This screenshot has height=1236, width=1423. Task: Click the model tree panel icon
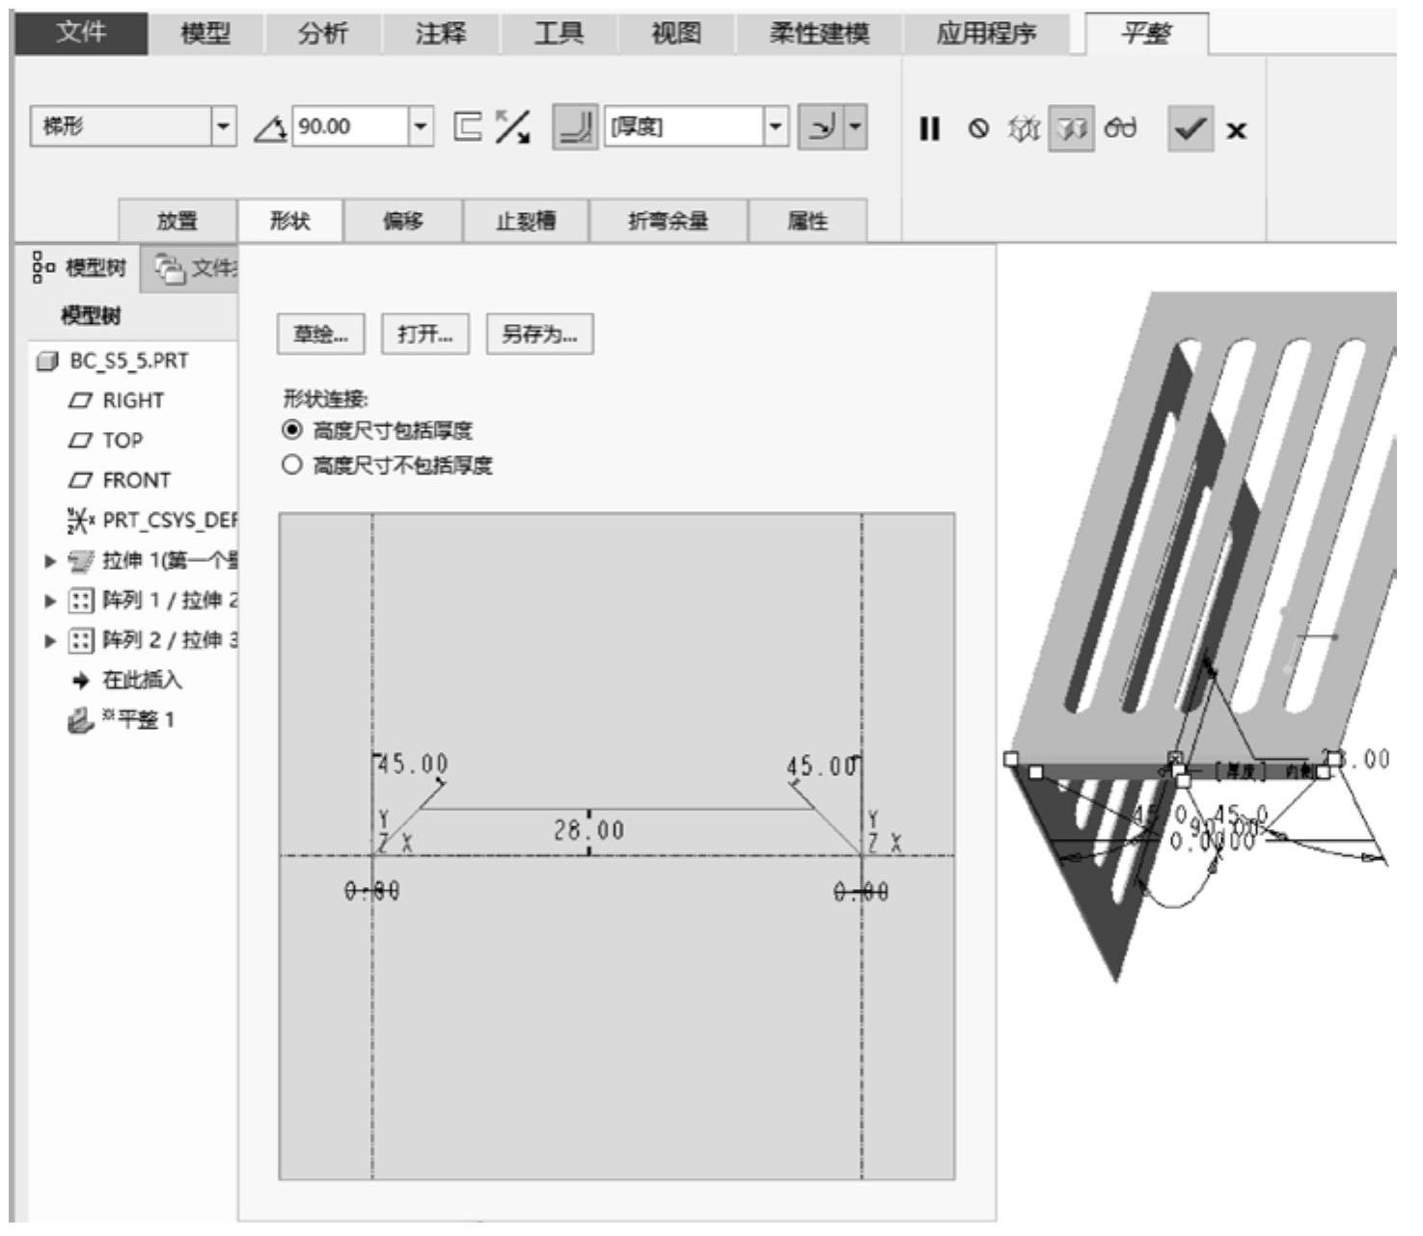click(x=42, y=267)
